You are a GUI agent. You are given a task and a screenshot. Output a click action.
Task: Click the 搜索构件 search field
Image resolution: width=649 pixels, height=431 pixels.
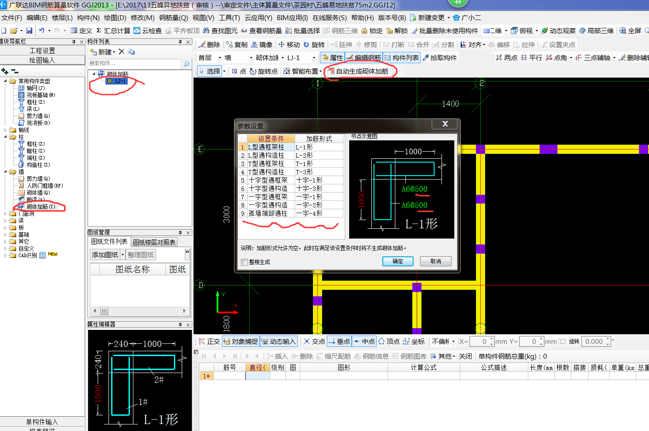[x=135, y=64]
